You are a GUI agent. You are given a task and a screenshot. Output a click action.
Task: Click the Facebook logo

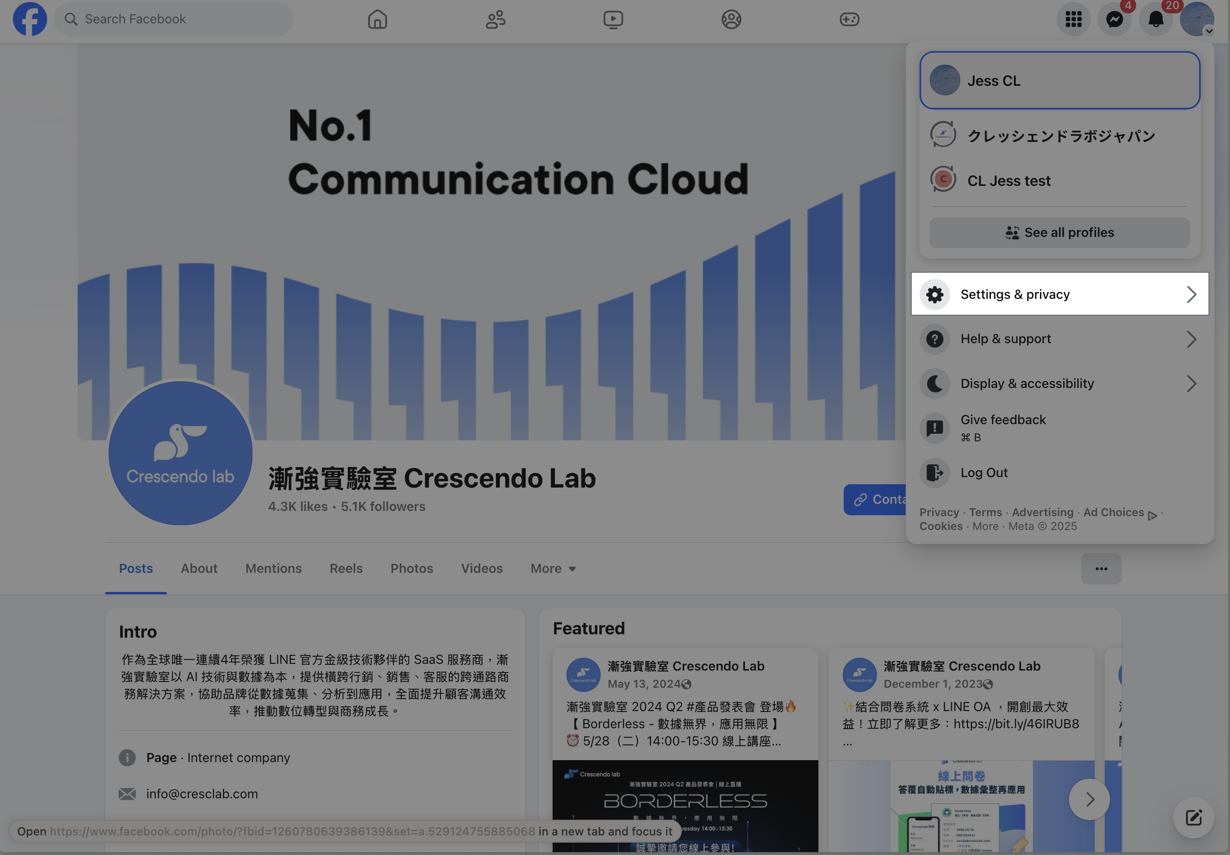[x=30, y=19]
